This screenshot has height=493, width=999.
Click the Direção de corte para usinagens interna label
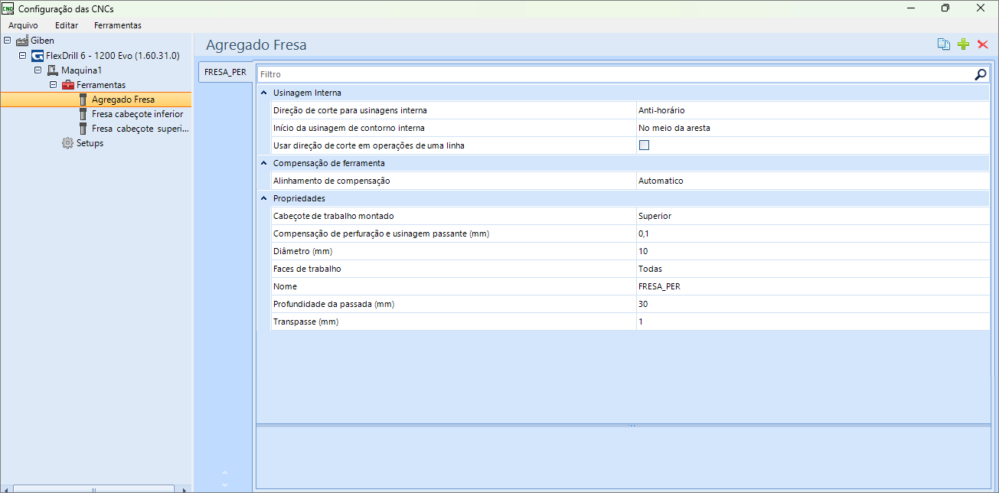point(350,110)
